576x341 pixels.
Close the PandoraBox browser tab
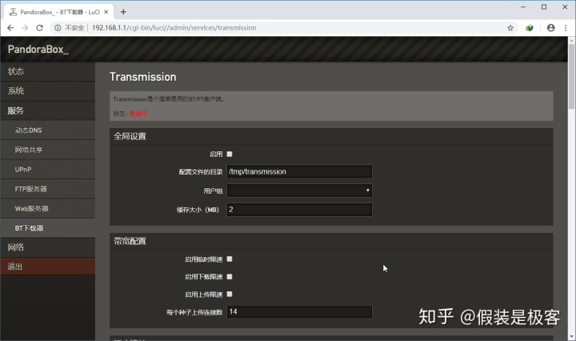click(x=106, y=12)
